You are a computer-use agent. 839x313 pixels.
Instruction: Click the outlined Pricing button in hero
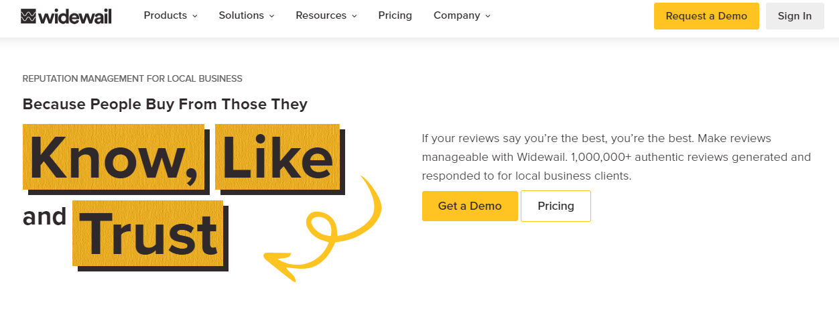(556, 206)
